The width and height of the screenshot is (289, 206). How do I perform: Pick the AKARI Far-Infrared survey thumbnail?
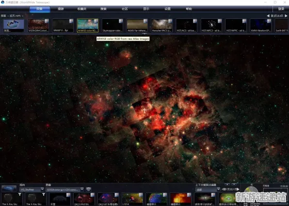(137, 26)
